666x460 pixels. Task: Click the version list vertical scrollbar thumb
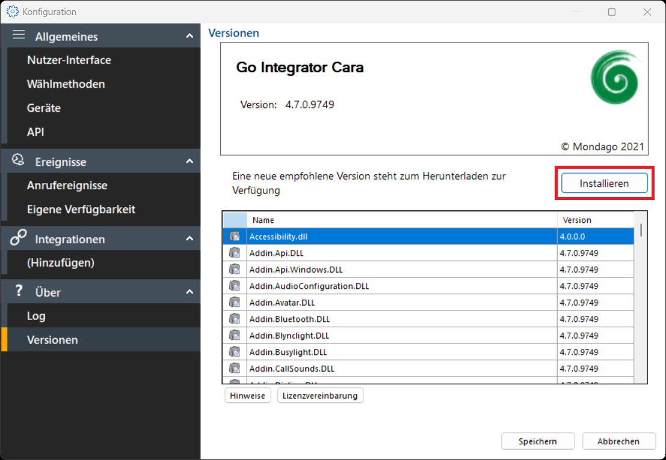[x=641, y=230]
